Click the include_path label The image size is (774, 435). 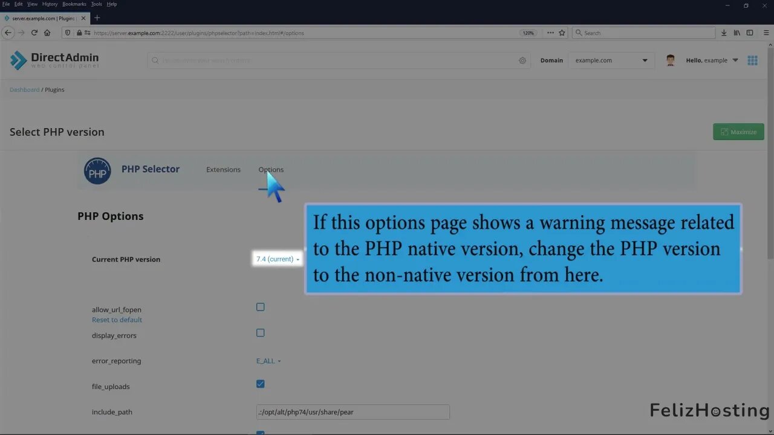112,412
